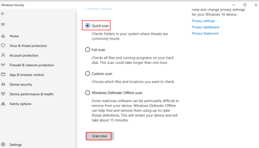
Task: Click the Windows Security window title
Action: [x=13, y=5]
